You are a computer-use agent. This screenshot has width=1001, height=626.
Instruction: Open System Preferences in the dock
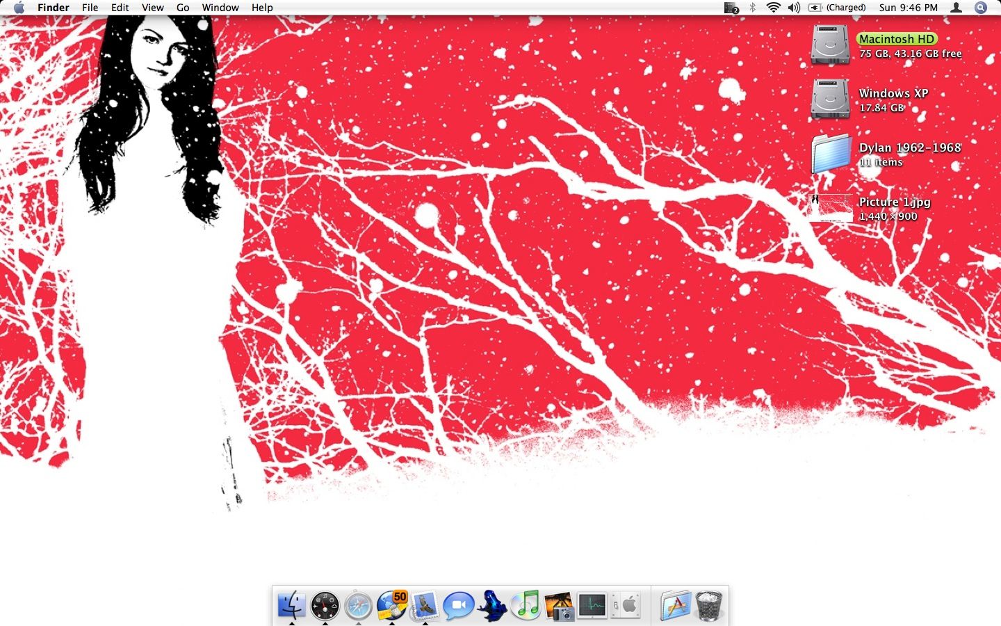(x=626, y=606)
